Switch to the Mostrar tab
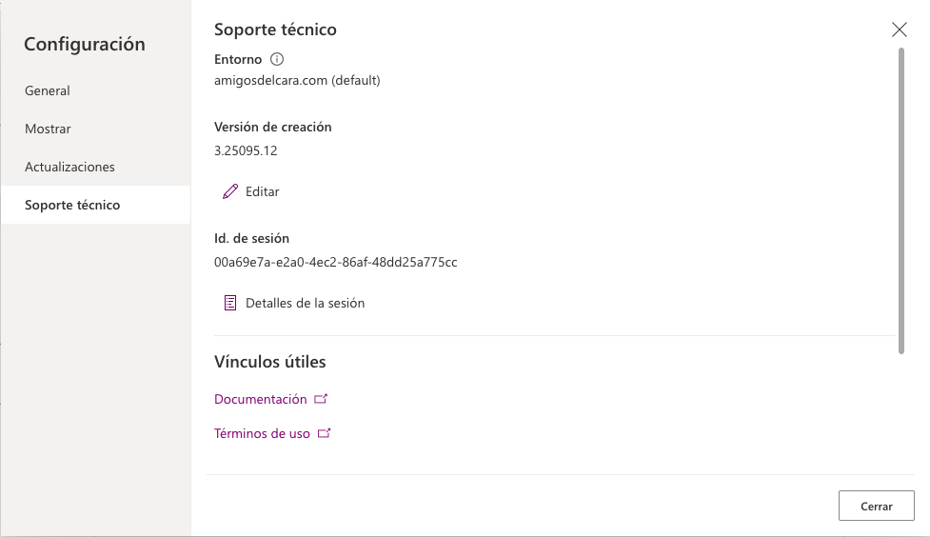Viewport: 930px width, 537px height. 48,129
